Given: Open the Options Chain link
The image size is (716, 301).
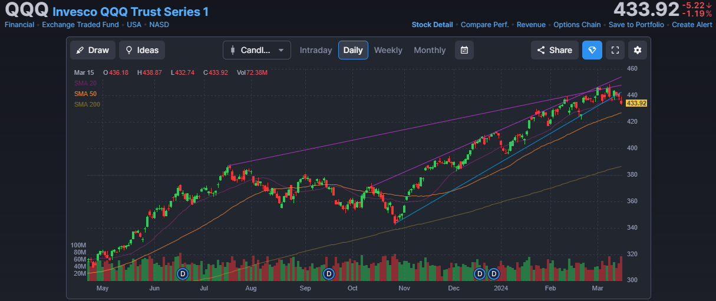Looking at the screenshot, I should [577, 25].
